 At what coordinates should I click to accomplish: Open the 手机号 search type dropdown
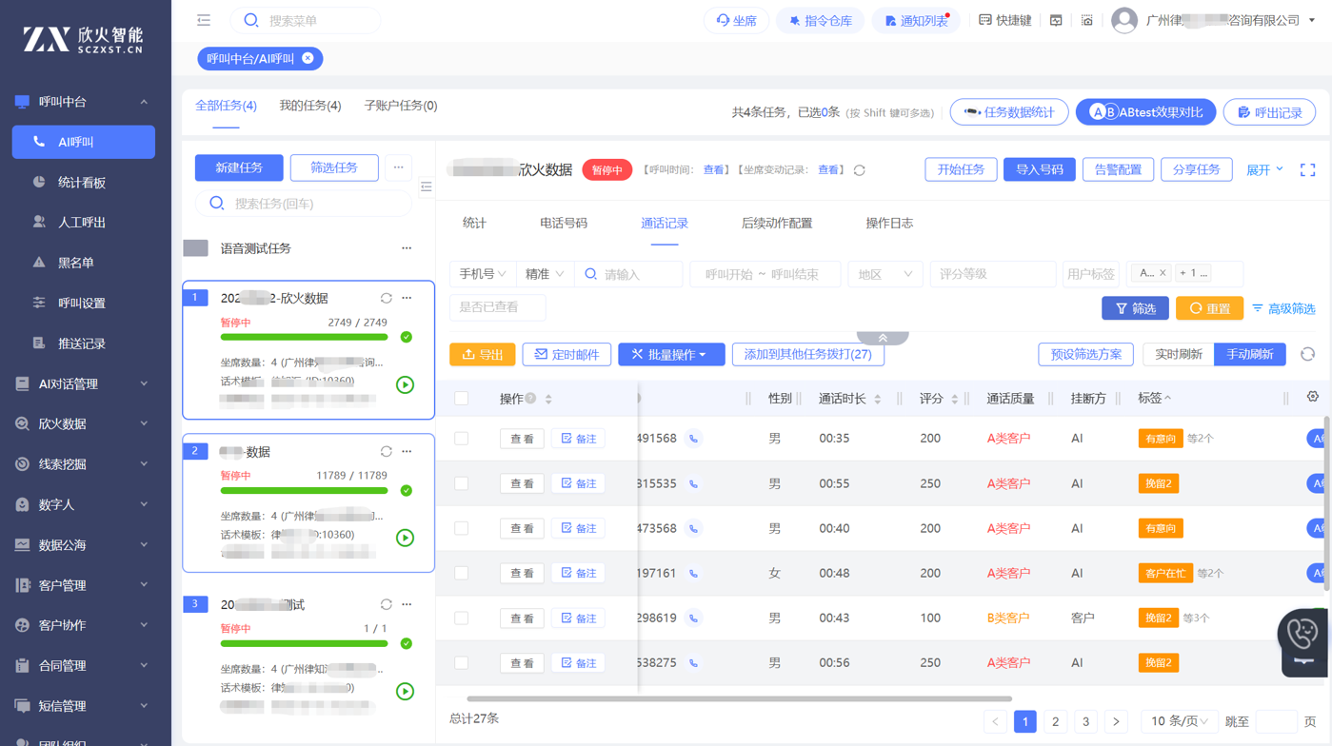coord(482,274)
